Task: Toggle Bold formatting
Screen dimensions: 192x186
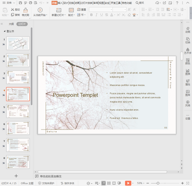Action: [x=91, y=15]
